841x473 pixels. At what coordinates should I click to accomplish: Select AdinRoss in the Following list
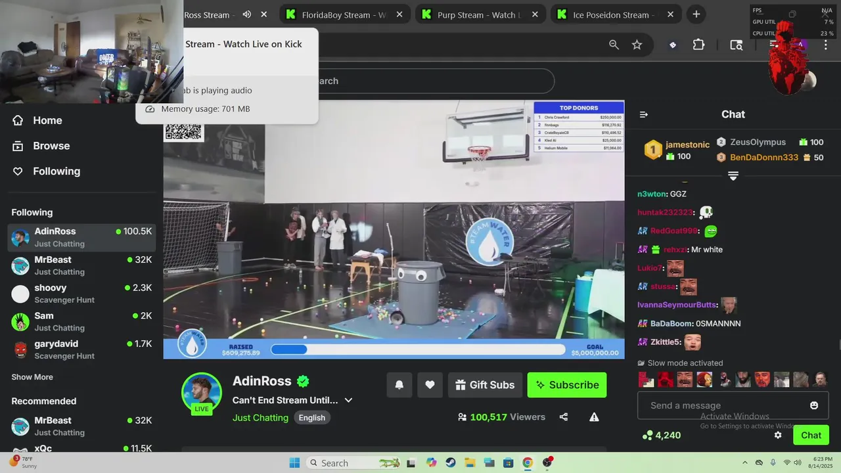pos(81,237)
